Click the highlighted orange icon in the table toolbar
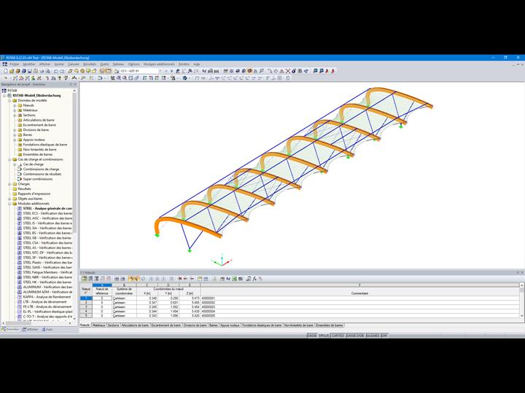 click(131, 278)
